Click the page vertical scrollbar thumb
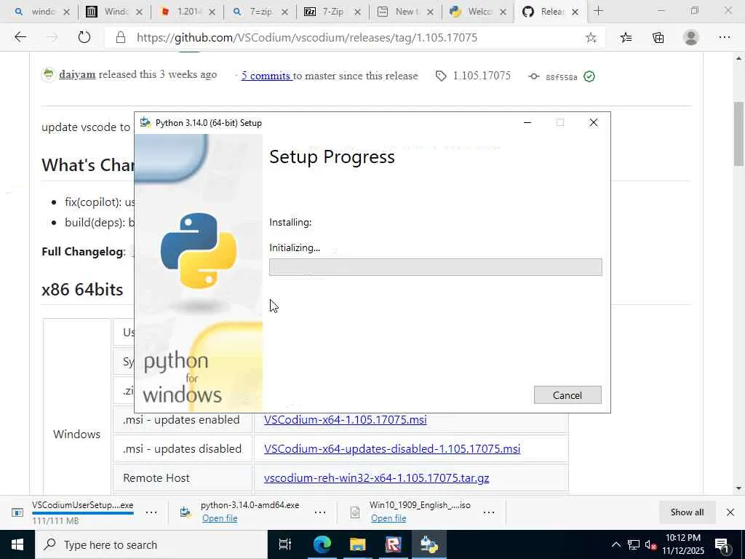 pos(738,134)
